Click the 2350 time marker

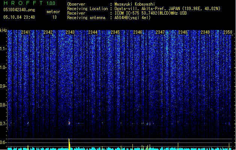(x=228, y=32)
